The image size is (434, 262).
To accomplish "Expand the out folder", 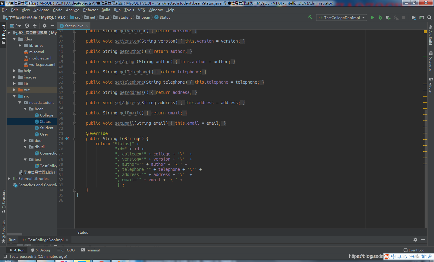I will click(14, 90).
